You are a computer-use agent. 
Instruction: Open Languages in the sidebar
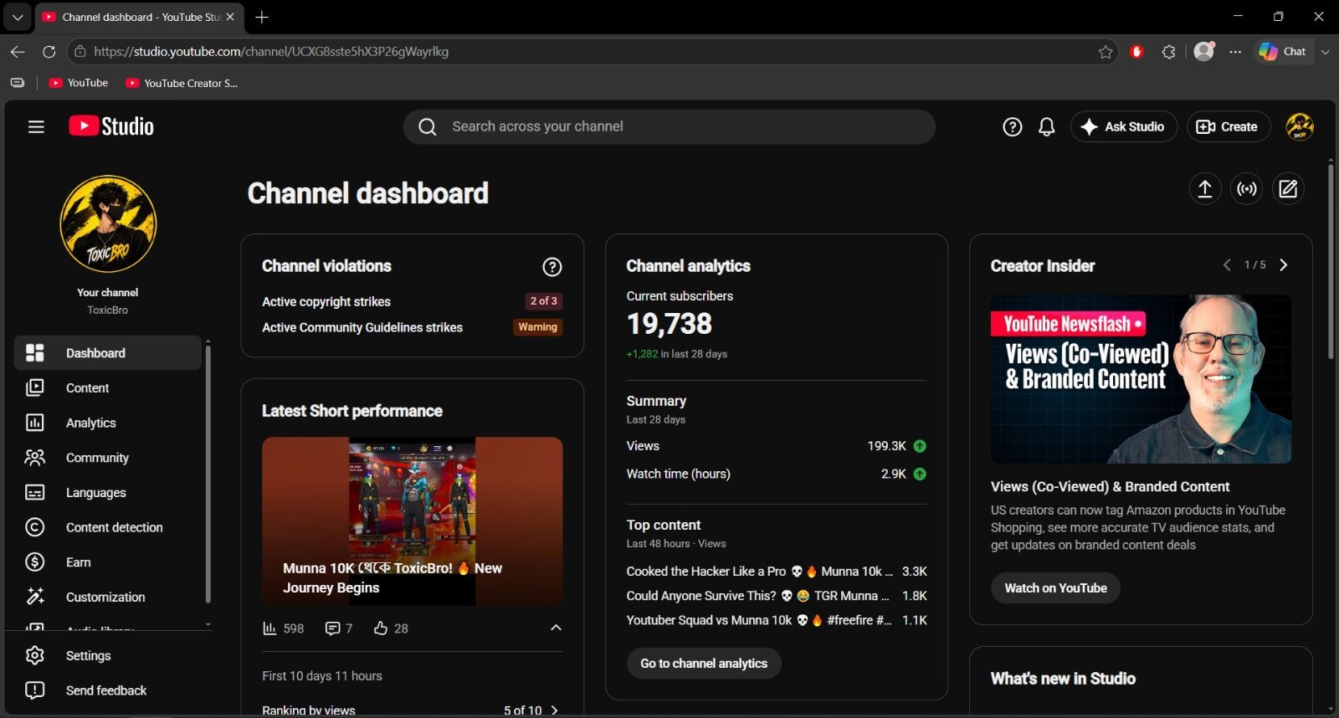pyautogui.click(x=108, y=493)
